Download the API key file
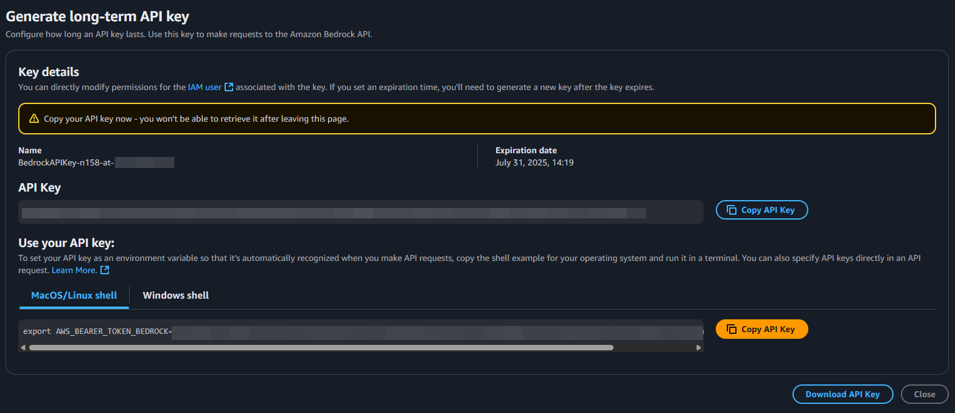Viewport: 955px width, 413px height. [842, 394]
